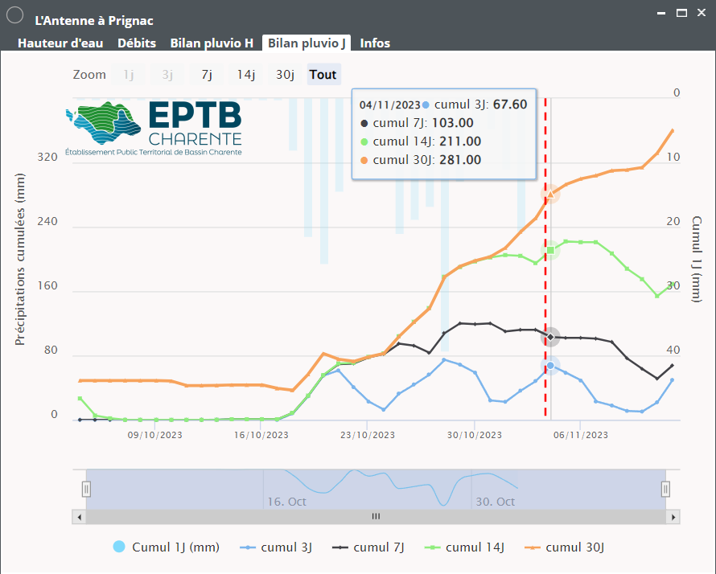Toggle the cumul 14J legend series
This screenshot has width=716, height=574.
click(464, 547)
